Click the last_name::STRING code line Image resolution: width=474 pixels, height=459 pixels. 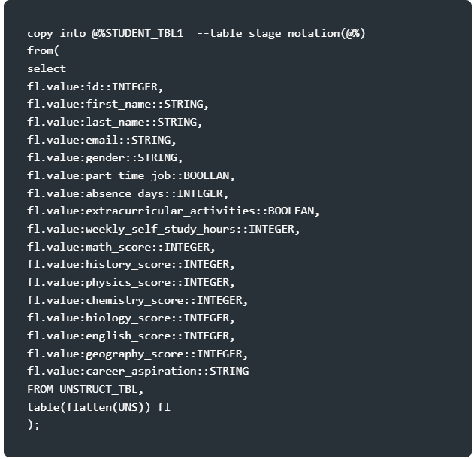[115, 122]
